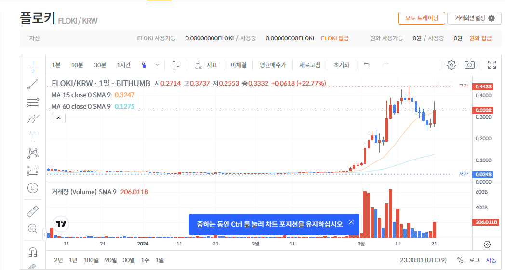Image resolution: width=505 pixels, height=270 pixels.
Task: Select the crosshair cursor tool
Action: coord(33,67)
